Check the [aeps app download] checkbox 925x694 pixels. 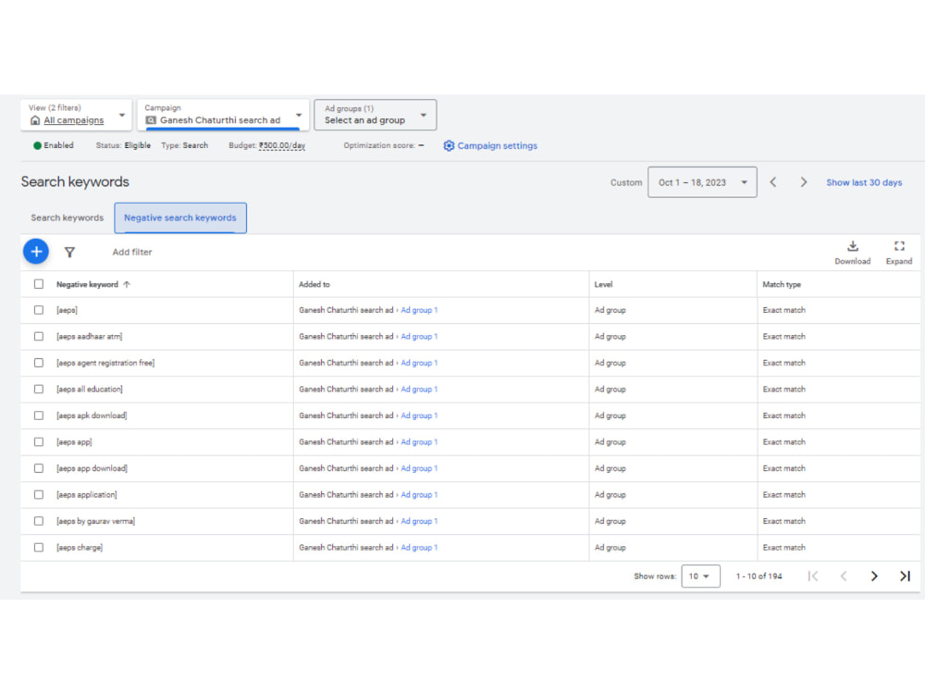point(39,468)
